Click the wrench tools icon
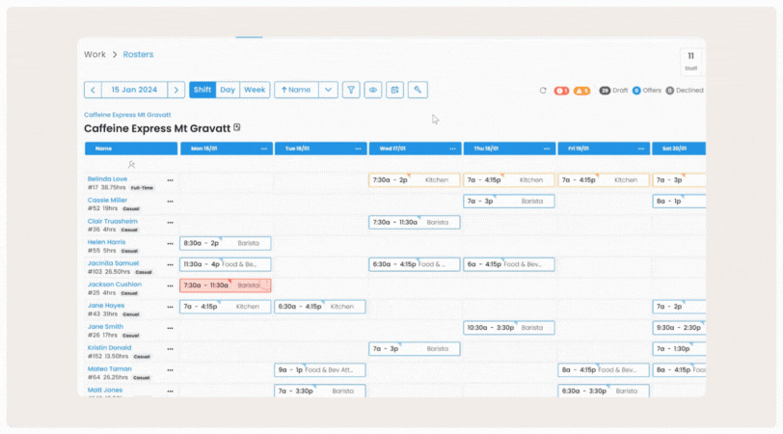The width and height of the screenshot is (783, 434). [418, 90]
